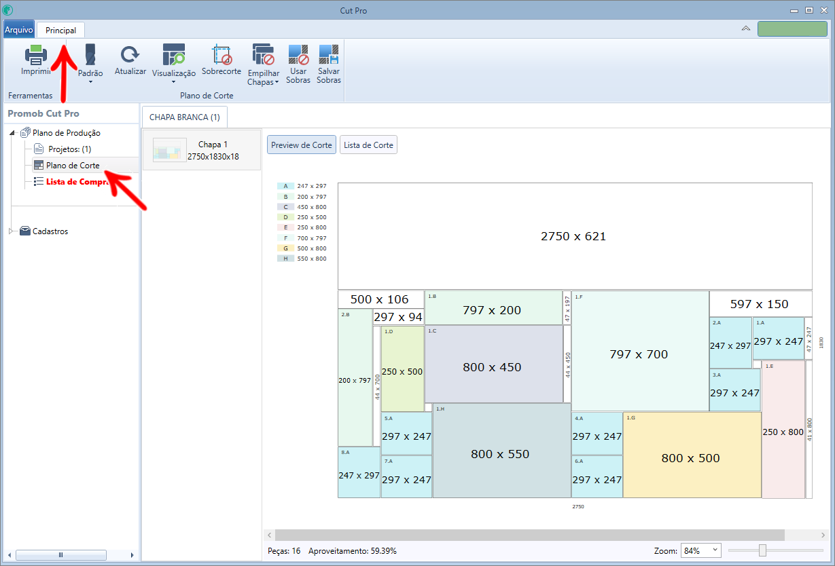Open Projetos: (1) tree item

pos(69,149)
